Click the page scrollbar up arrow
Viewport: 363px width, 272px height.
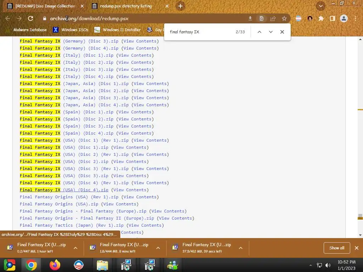click(360, 39)
